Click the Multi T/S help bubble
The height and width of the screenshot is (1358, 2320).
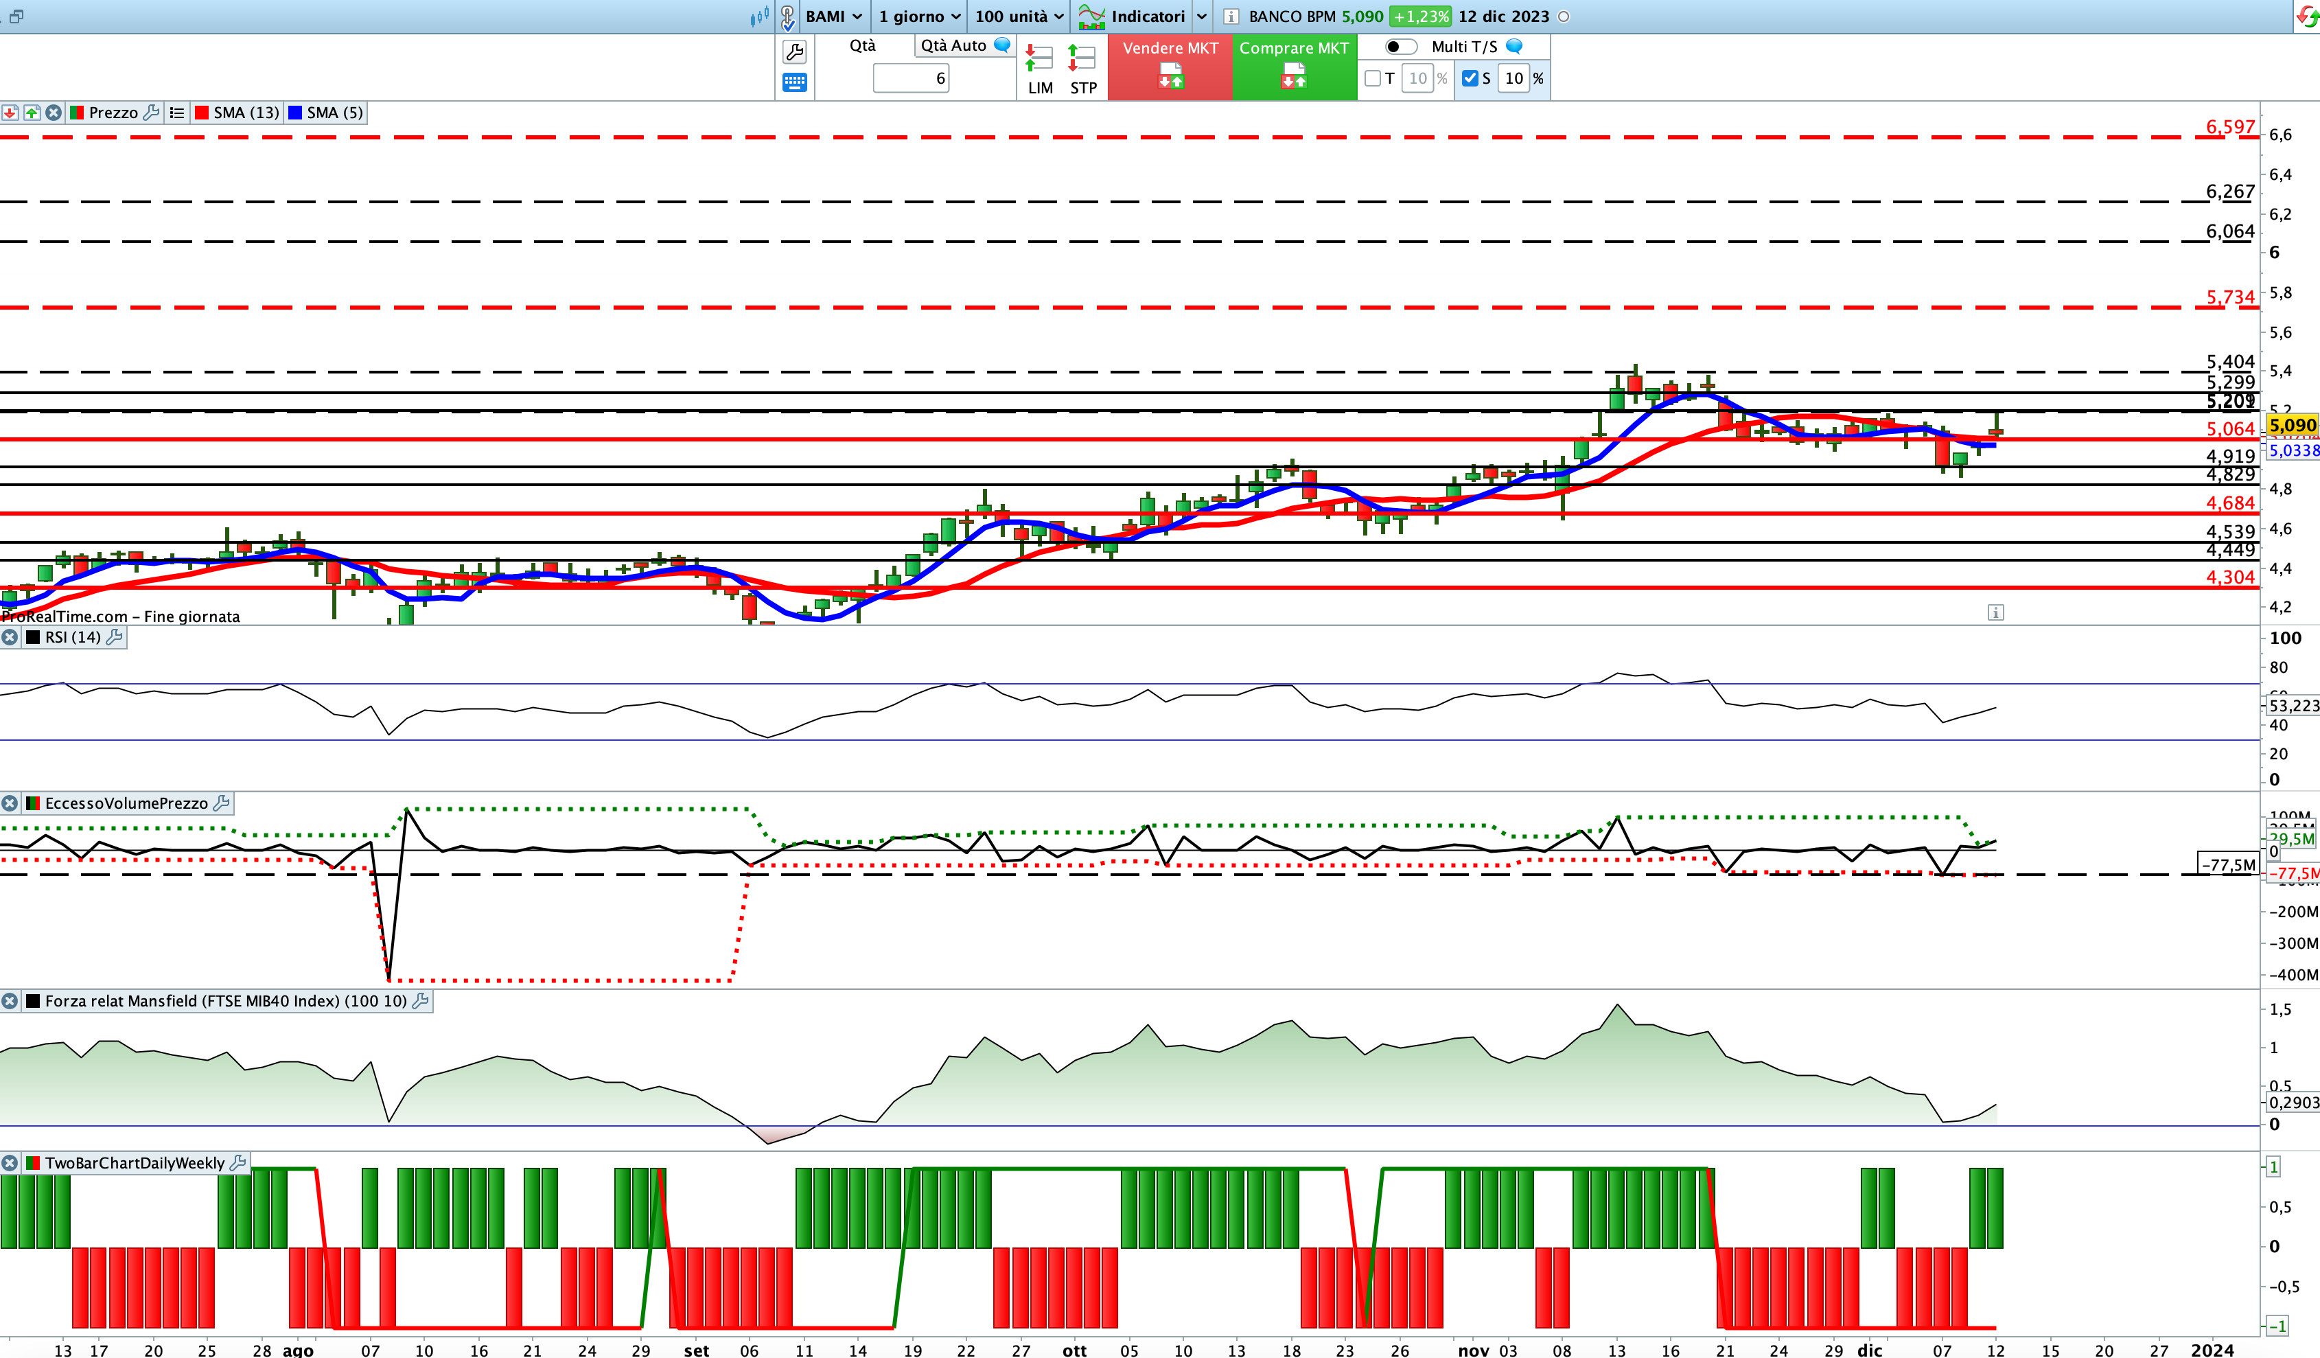(x=1513, y=46)
